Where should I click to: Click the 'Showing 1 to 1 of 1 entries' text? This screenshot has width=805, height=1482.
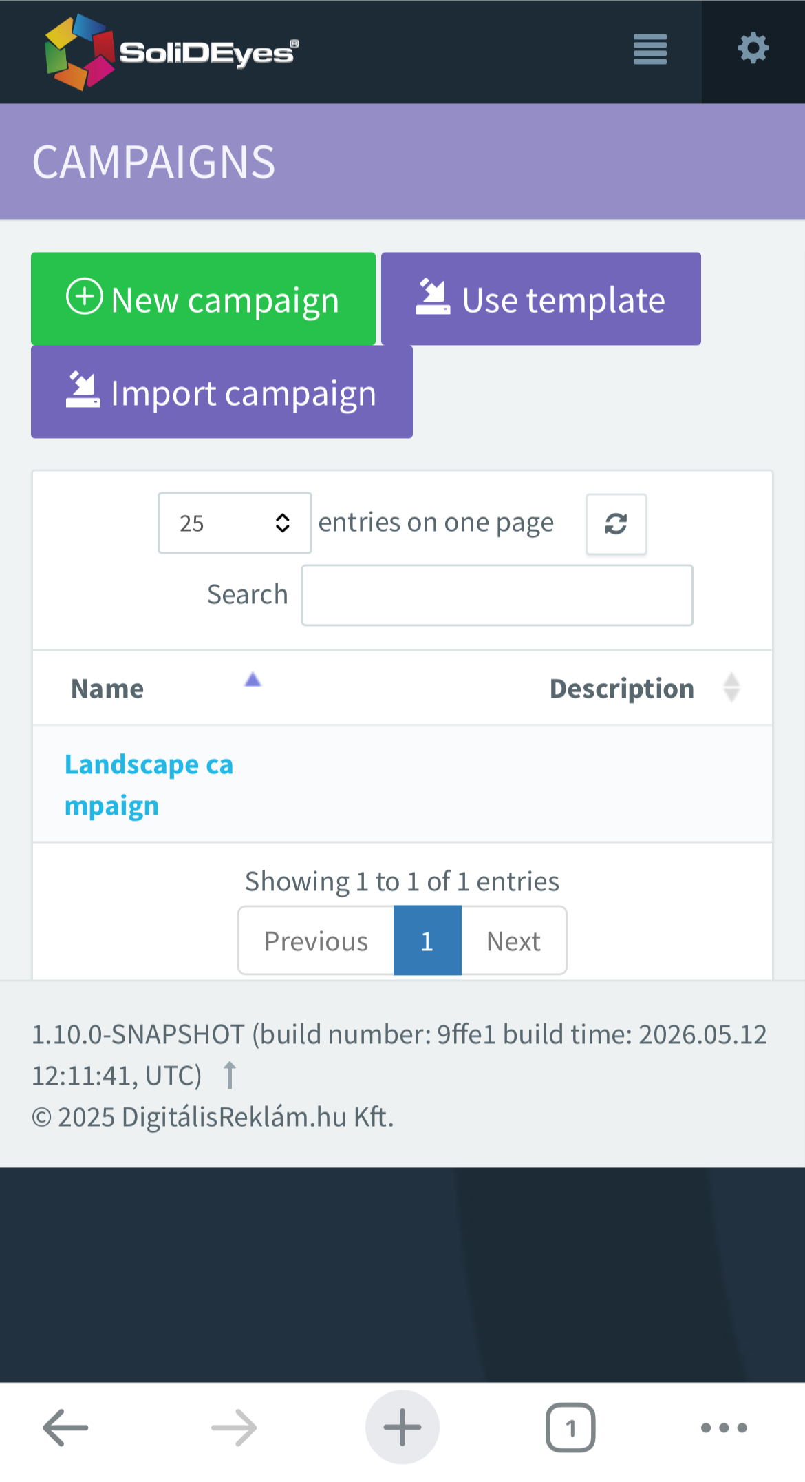(402, 881)
